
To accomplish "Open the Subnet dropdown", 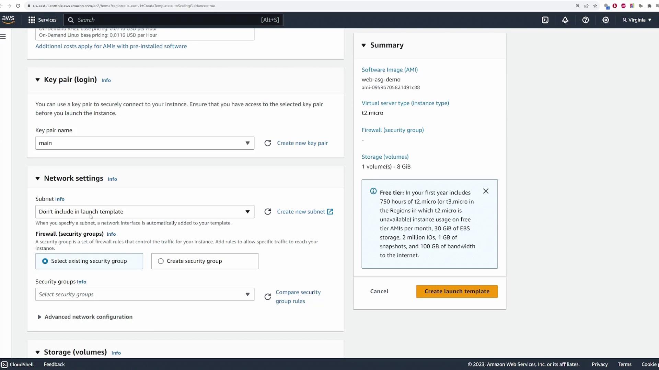I will pos(144,212).
